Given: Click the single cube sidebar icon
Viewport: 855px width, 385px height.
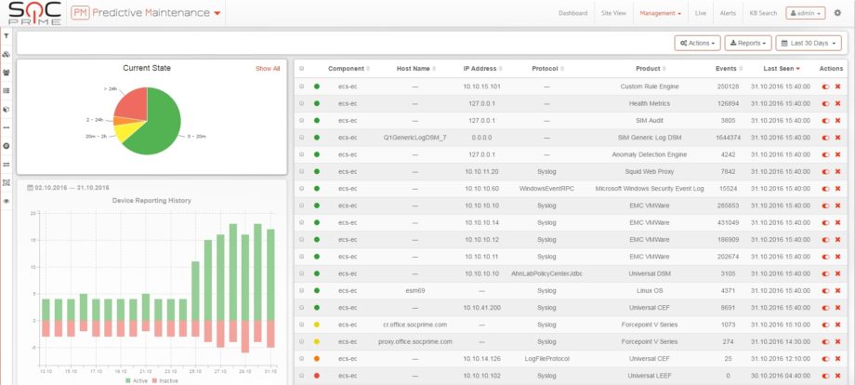Looking at the screenshot, I should [7, 109].
